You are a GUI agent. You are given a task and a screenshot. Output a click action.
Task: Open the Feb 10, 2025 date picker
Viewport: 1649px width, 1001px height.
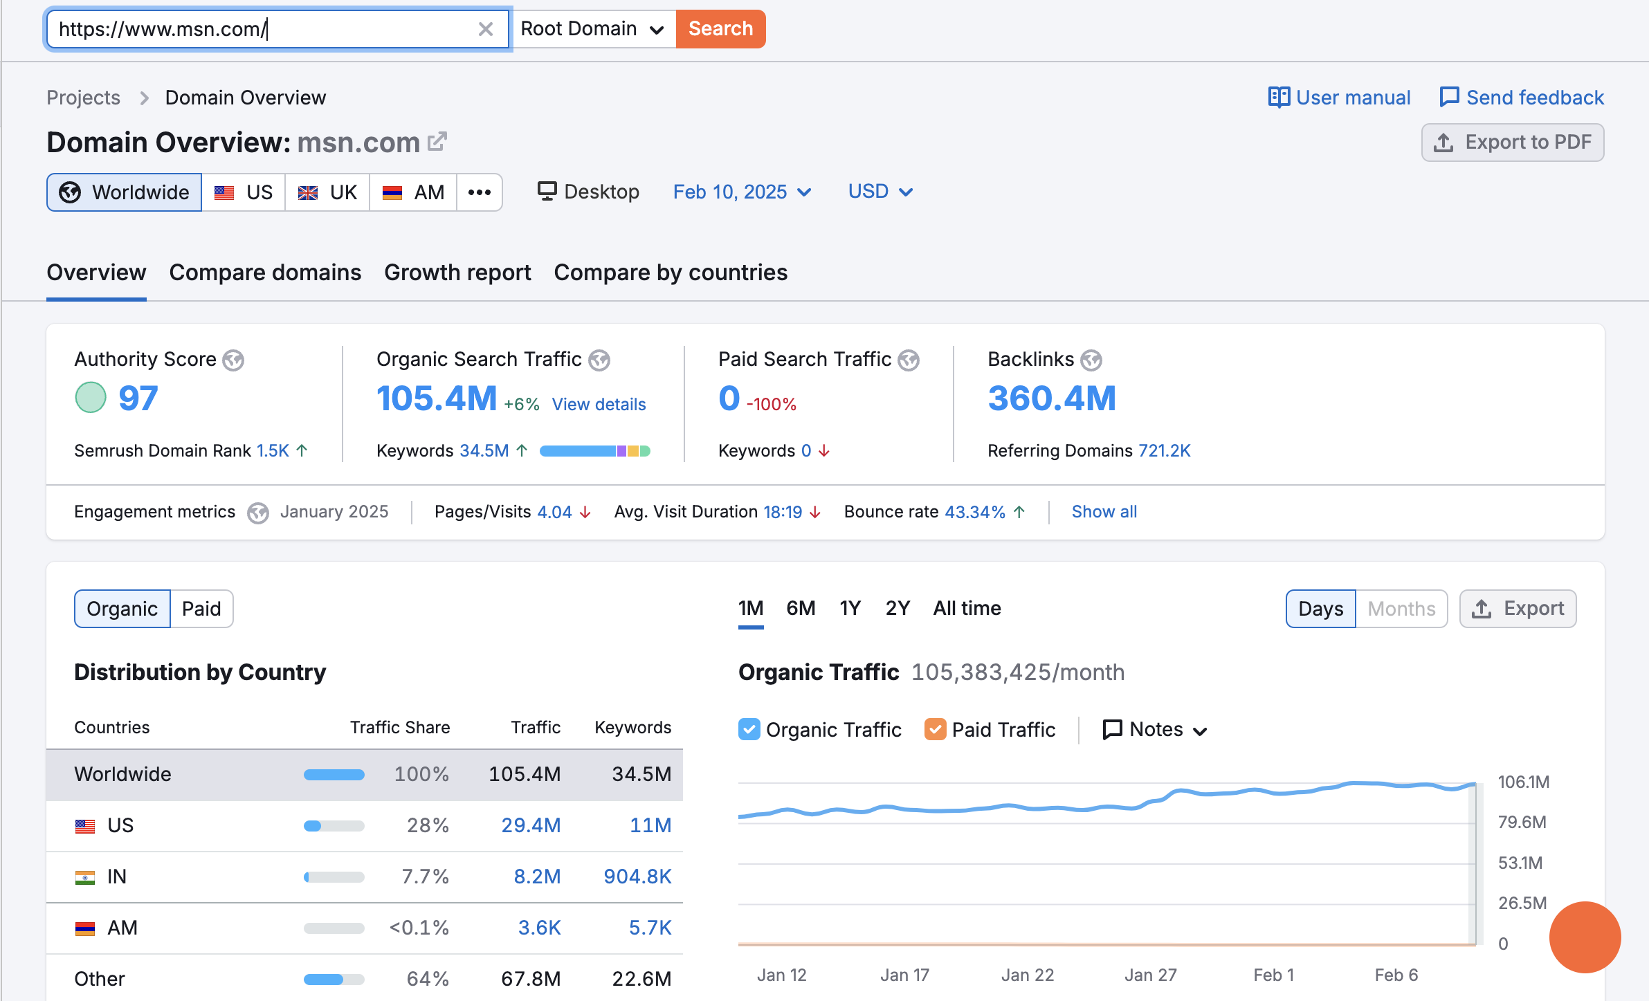click(741, 192)
